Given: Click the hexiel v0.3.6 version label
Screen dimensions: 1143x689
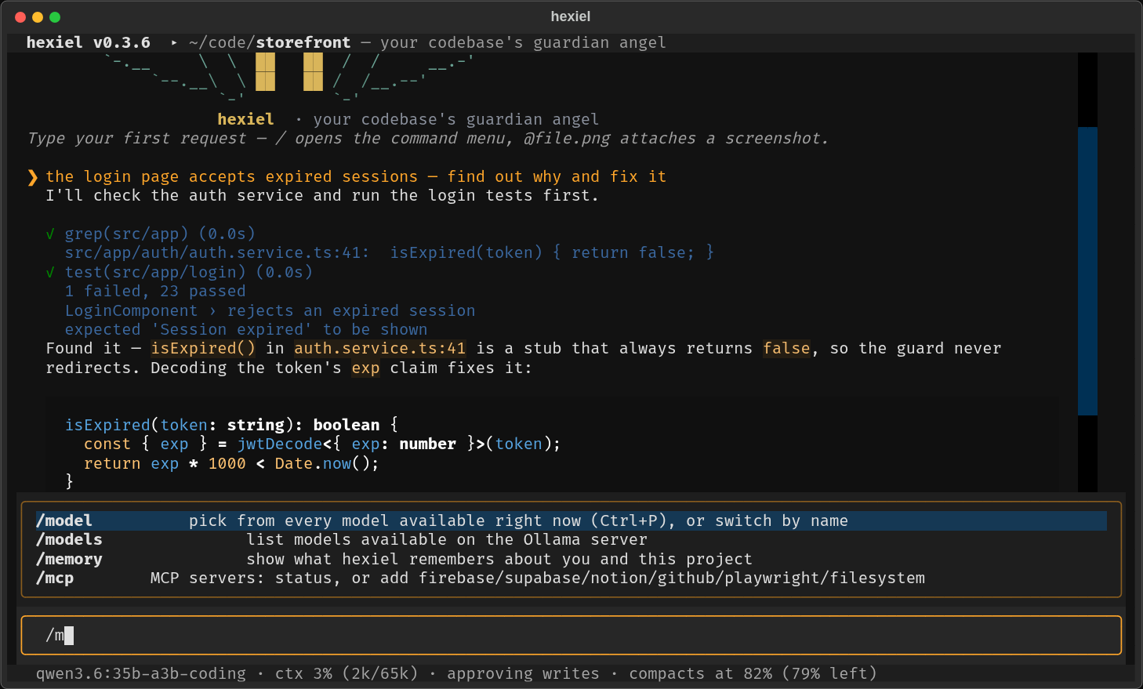Looking at the screenshot, I should coord(89,42).
